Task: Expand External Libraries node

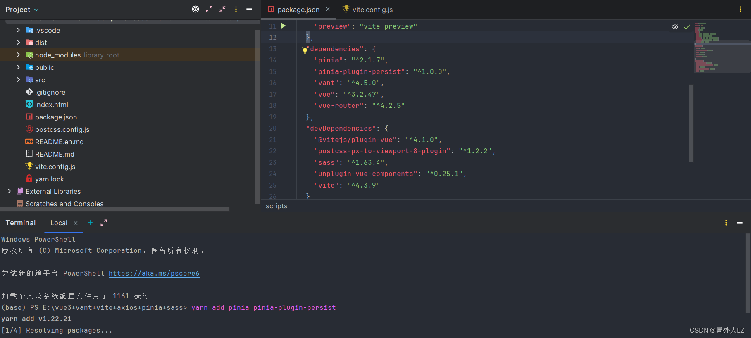Action: 9,191
